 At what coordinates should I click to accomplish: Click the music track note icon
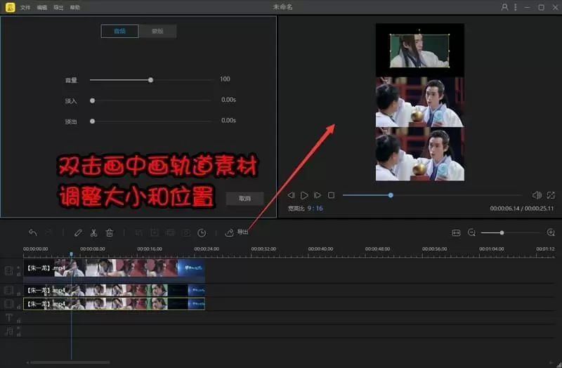click(x=9, y=331)
